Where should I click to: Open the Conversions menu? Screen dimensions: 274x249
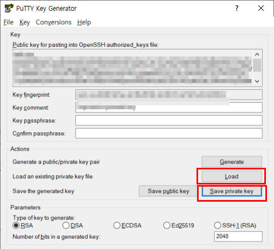[x=53, y=22]
